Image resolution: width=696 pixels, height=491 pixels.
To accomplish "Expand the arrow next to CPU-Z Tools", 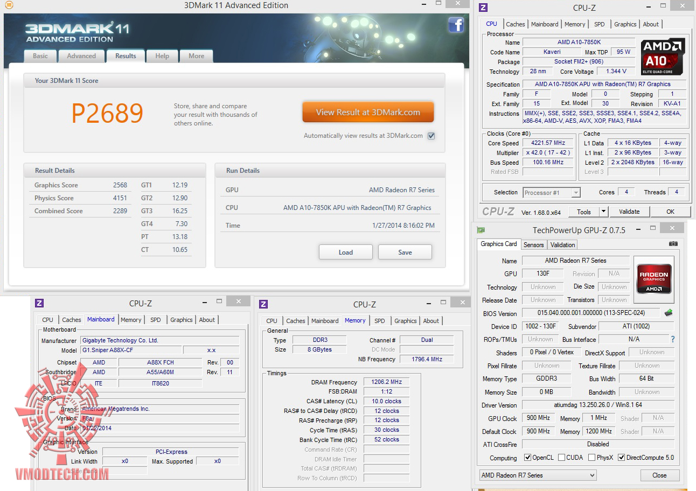I will (x=603, y=212).
